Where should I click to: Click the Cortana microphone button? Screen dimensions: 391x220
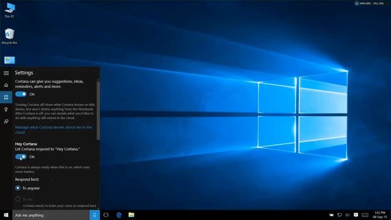tap(95, 215)
